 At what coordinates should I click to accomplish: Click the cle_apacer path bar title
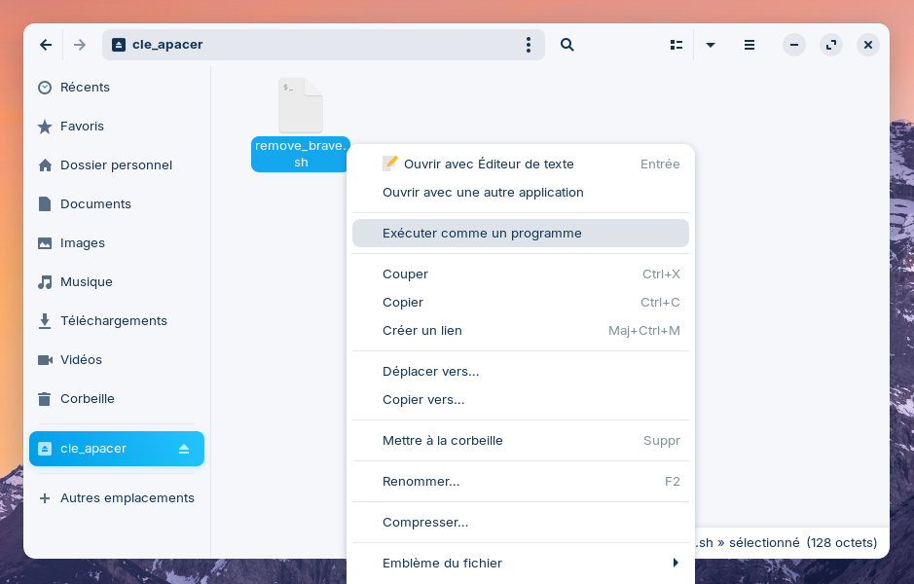coord(167,45)
